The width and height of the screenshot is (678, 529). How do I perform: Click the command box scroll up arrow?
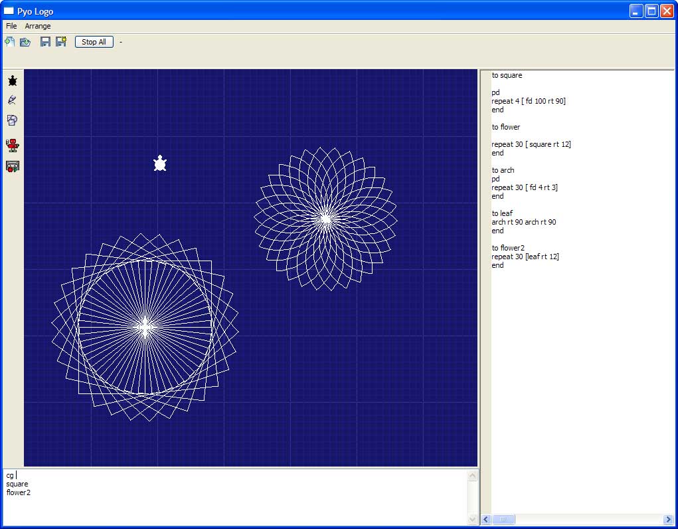click(472, 476)
